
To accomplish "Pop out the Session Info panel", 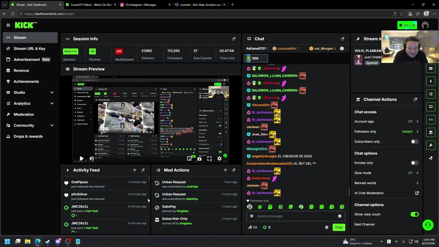I will (234, 39).
